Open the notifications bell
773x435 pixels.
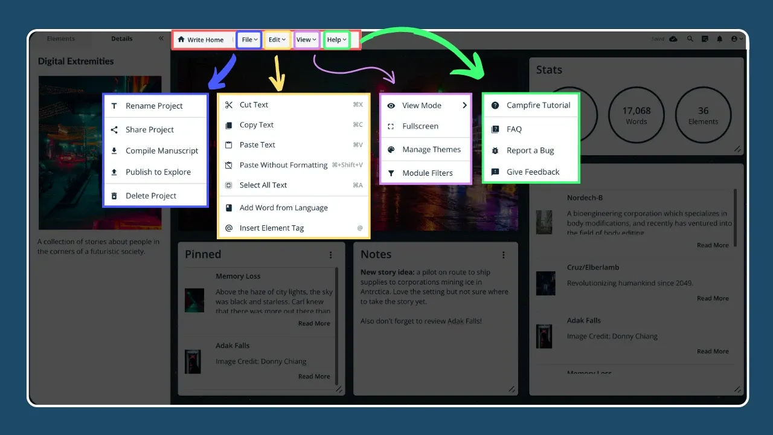point(719,39)
